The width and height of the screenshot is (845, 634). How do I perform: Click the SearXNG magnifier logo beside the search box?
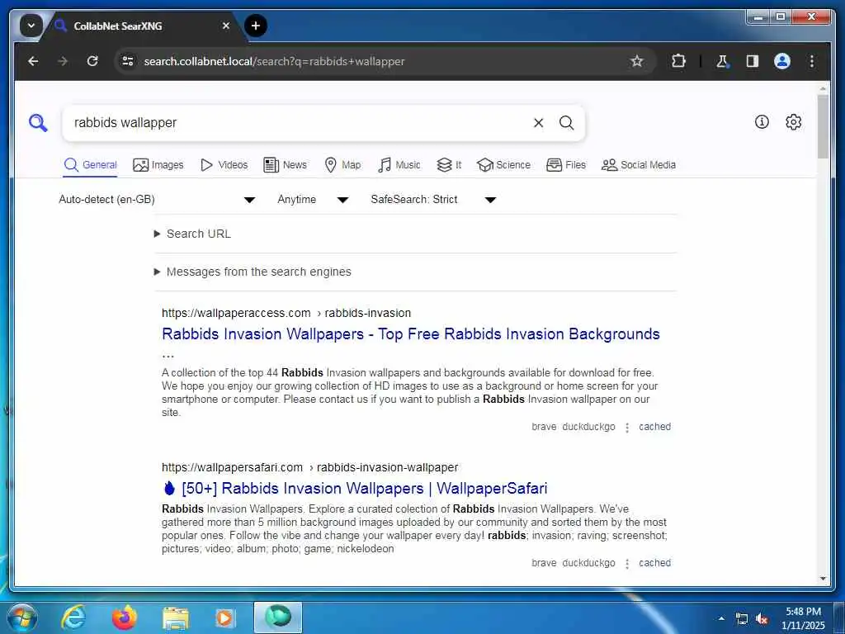point(38,123)
